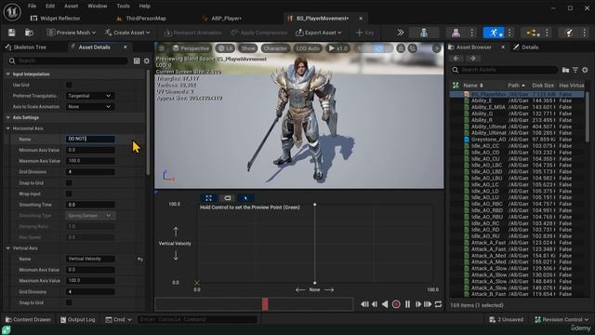Switch to the Animation Blueprint mode icon

pos(533,33)
